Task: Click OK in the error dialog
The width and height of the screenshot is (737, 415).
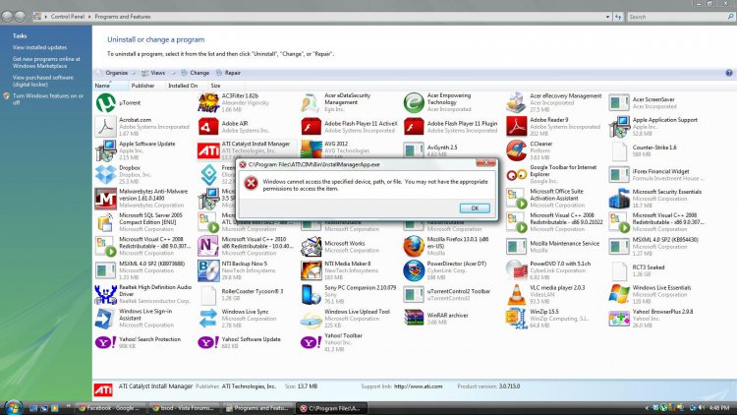Action: (475, 207)
